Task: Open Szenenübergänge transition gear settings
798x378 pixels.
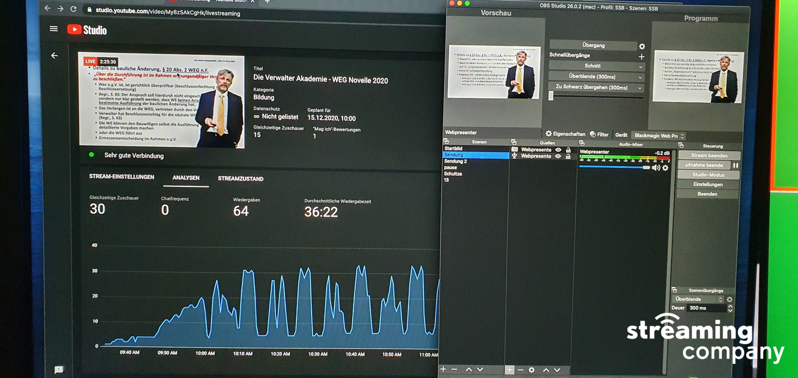Action: 729,299
